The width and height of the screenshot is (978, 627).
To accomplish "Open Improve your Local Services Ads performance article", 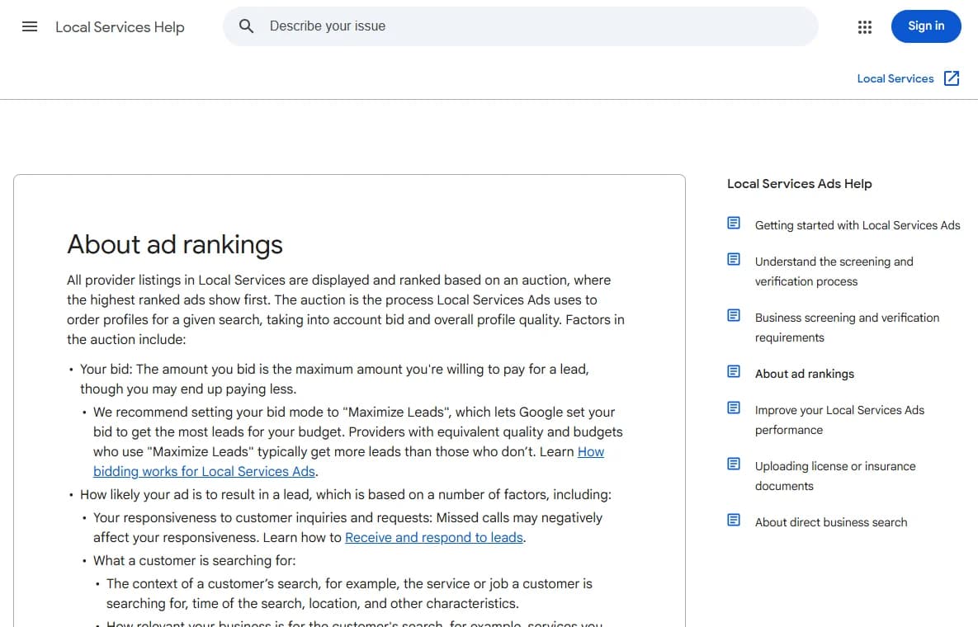I will point(839,420).
